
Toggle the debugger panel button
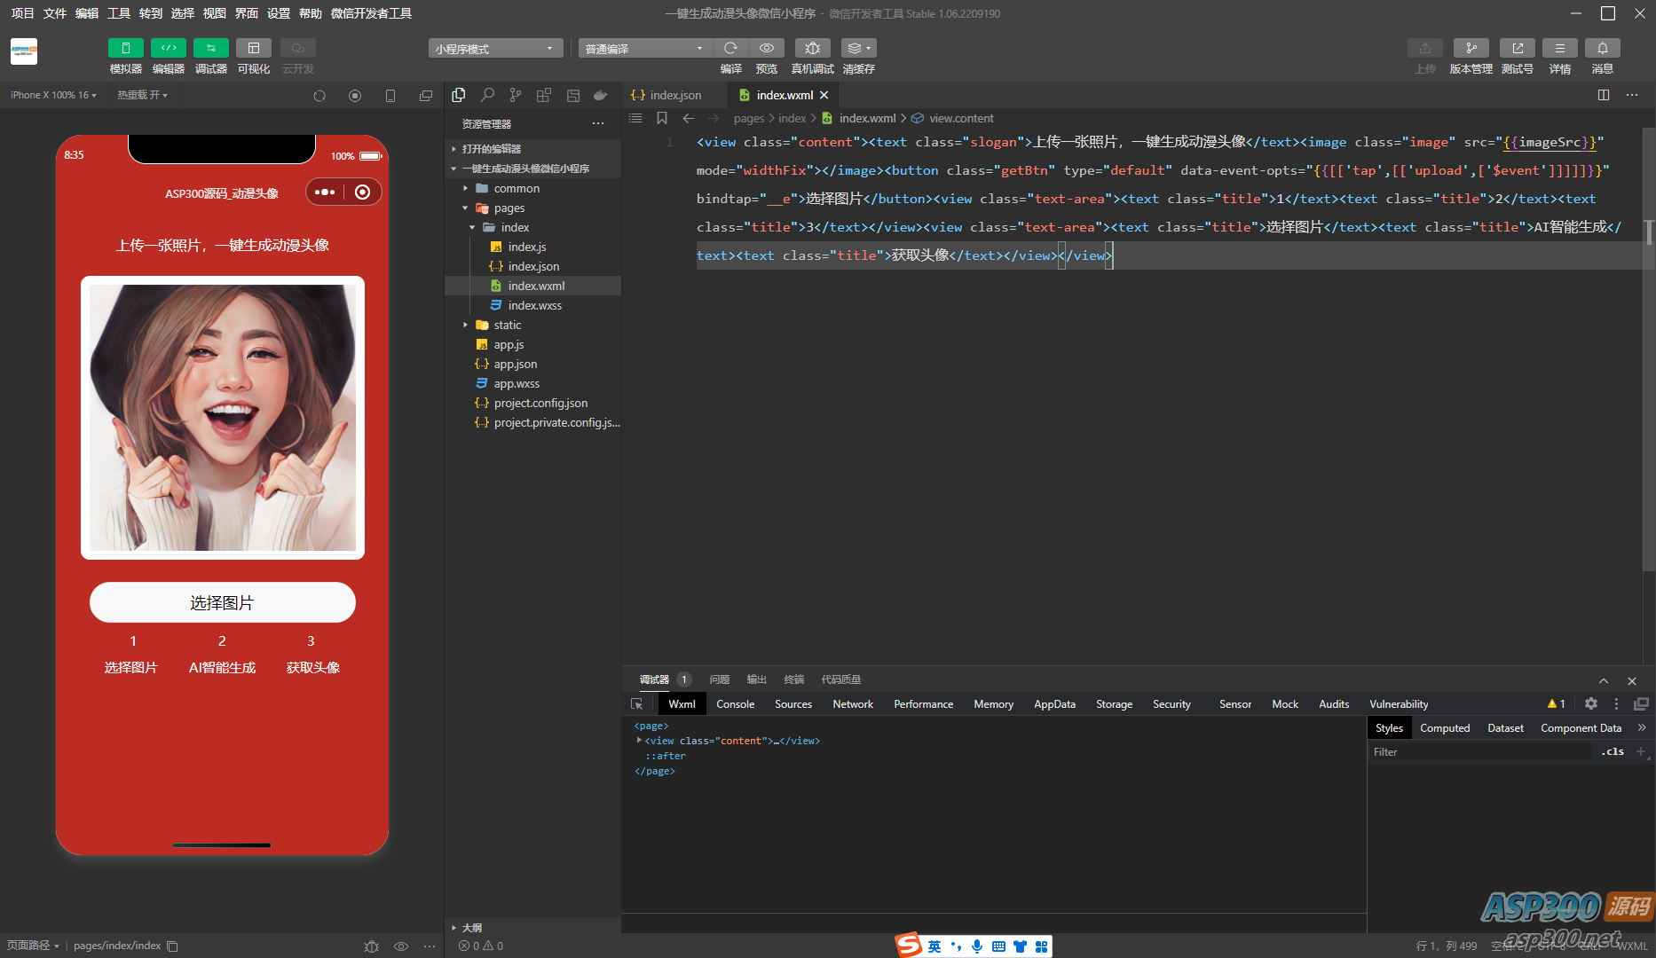coord(210,48)
